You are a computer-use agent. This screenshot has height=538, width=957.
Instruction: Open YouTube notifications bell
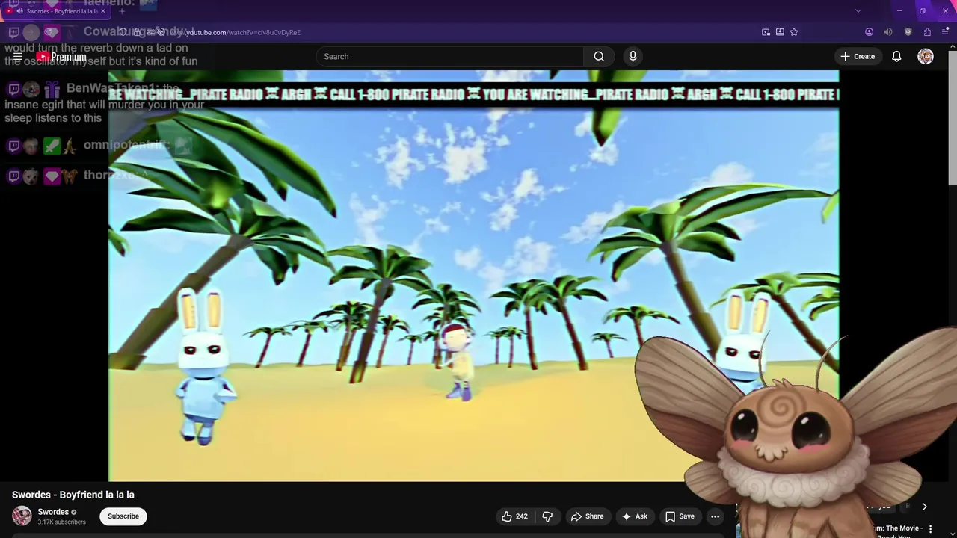896,56
